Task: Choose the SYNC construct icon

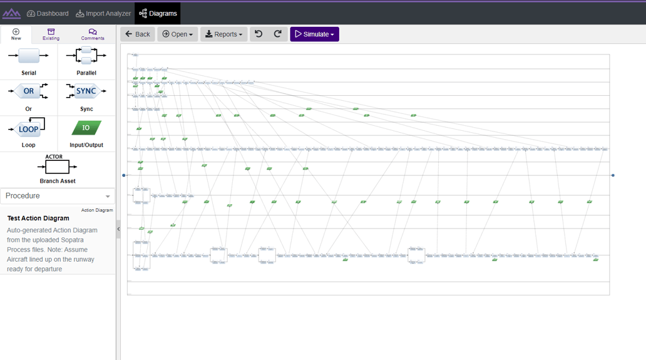Action: [x=86, y=91]
